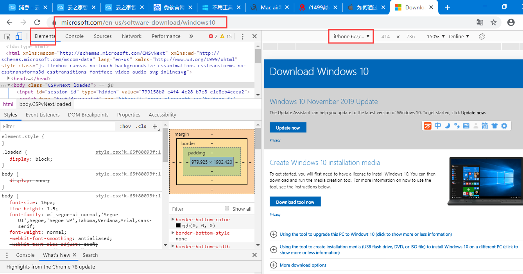This screenshot has width=523, height=274.
Task: Open the Properties pane tab
Action: click(129, 115)
